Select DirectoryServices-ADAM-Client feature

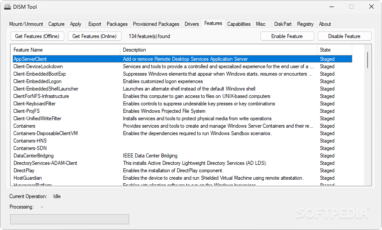182,163
